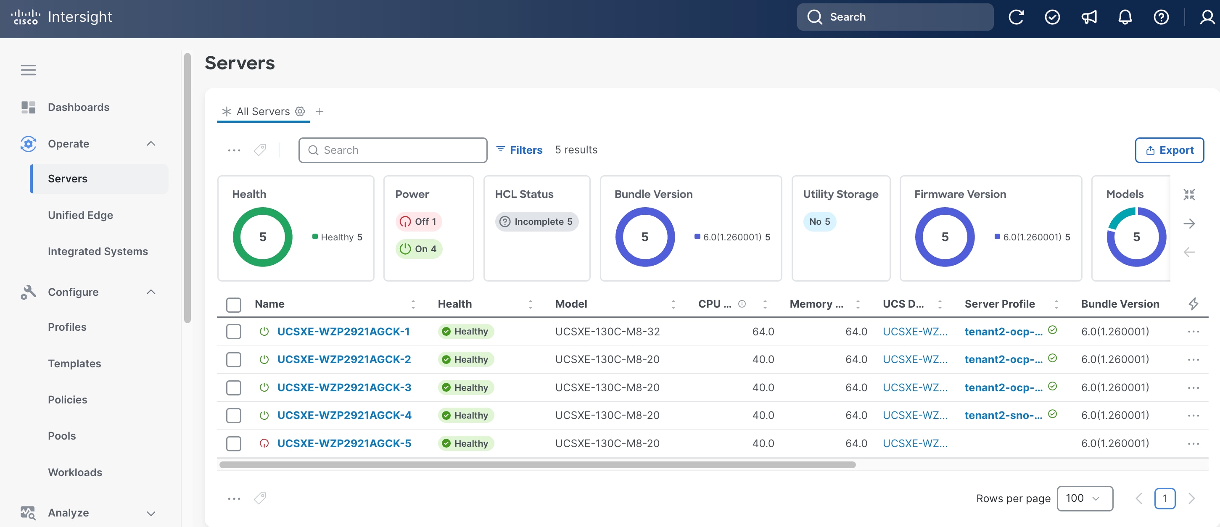Open the announcements megaphone icon
1220x527 pixels.
(x=1088, y=17)
